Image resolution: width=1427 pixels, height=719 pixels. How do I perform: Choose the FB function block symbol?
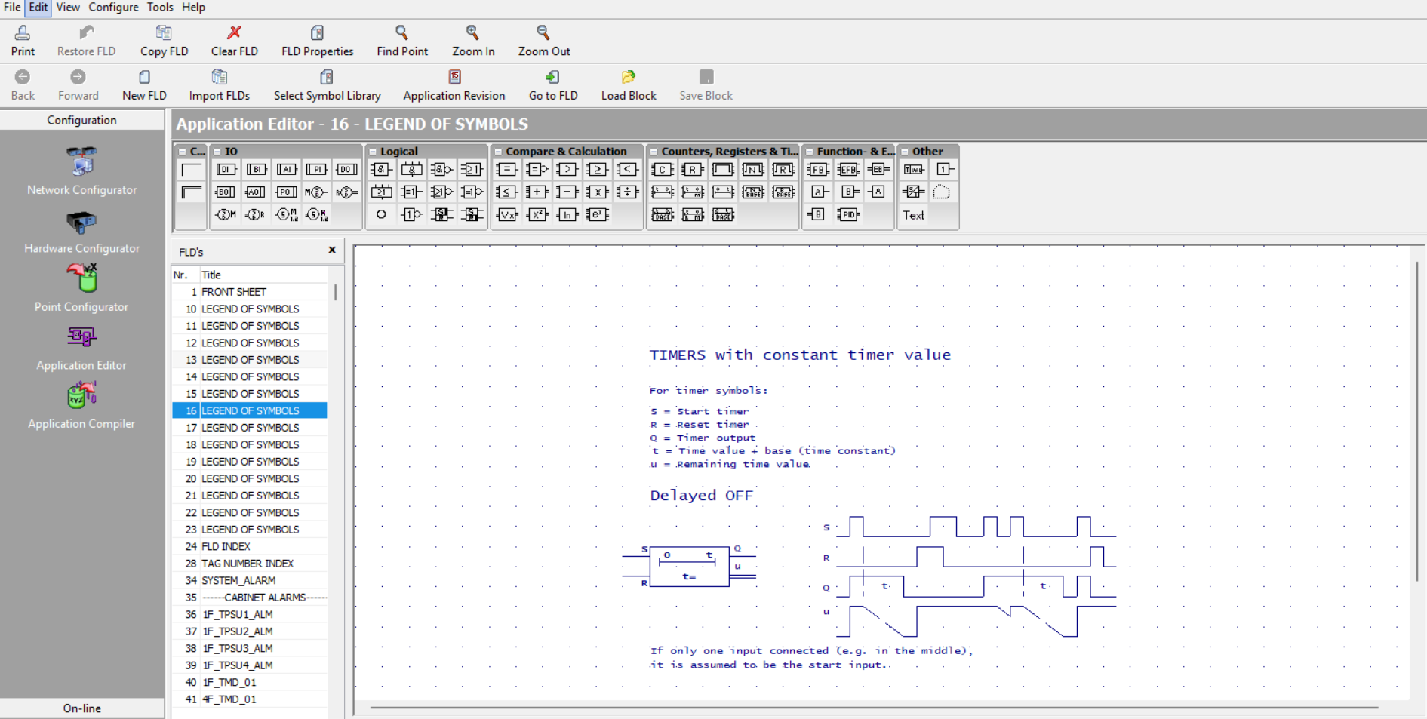(x=817, y=169)
